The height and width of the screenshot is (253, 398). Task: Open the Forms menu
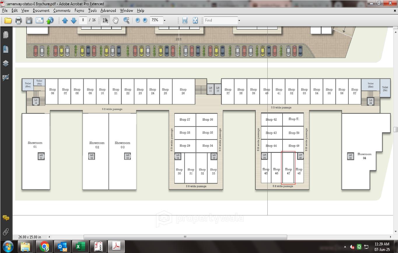click(79, 10)
